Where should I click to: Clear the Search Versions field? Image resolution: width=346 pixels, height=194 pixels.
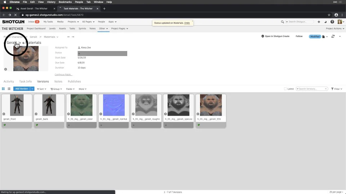[x=326, y=89]
